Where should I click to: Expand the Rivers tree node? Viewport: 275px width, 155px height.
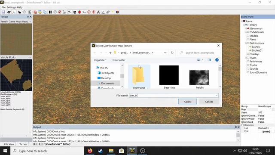coord(246,58)
